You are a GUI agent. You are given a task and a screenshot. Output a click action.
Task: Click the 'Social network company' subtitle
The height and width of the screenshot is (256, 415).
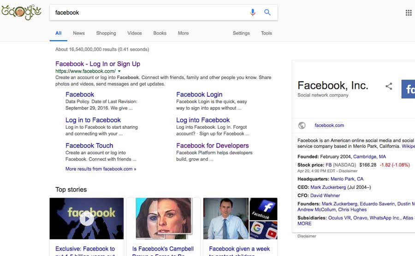(x=323, y=95)
